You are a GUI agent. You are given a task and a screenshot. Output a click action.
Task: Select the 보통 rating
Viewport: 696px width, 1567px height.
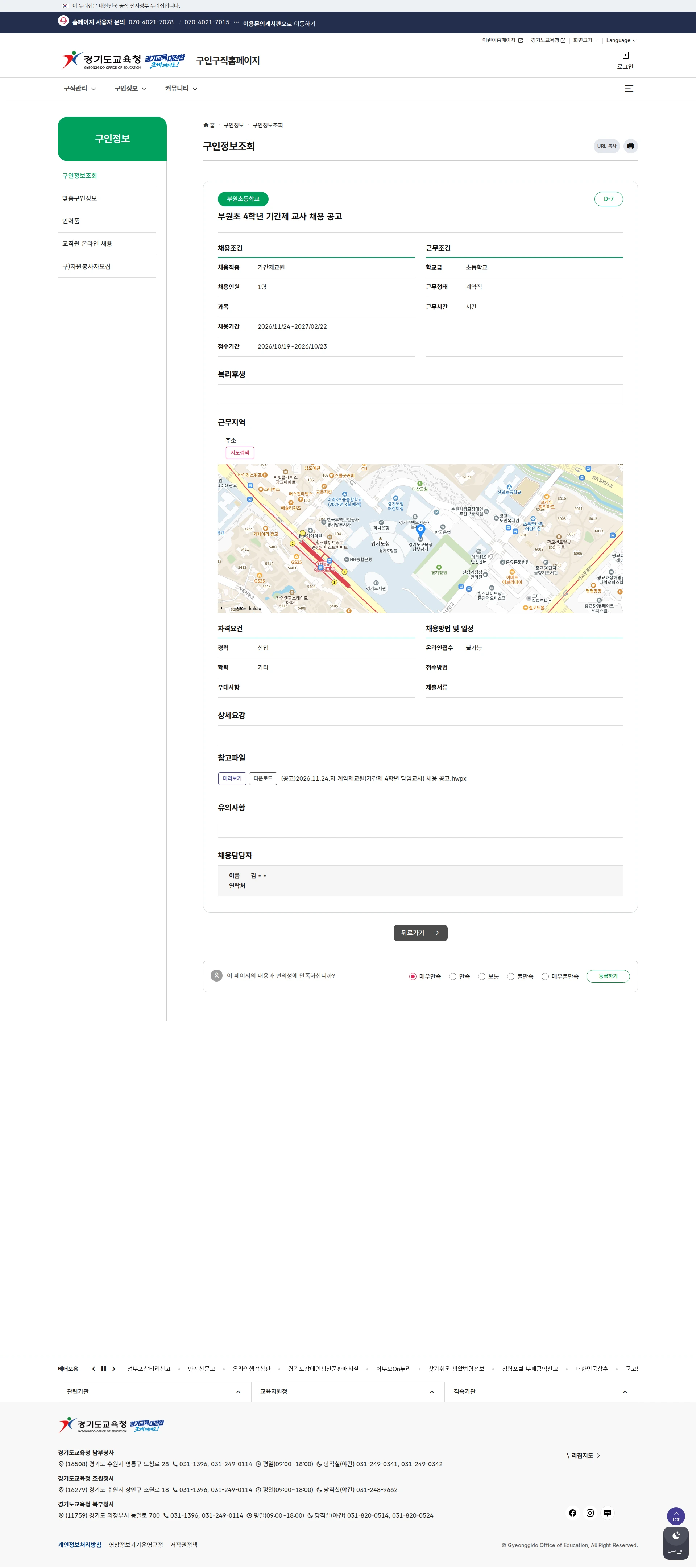click(481, 976)
